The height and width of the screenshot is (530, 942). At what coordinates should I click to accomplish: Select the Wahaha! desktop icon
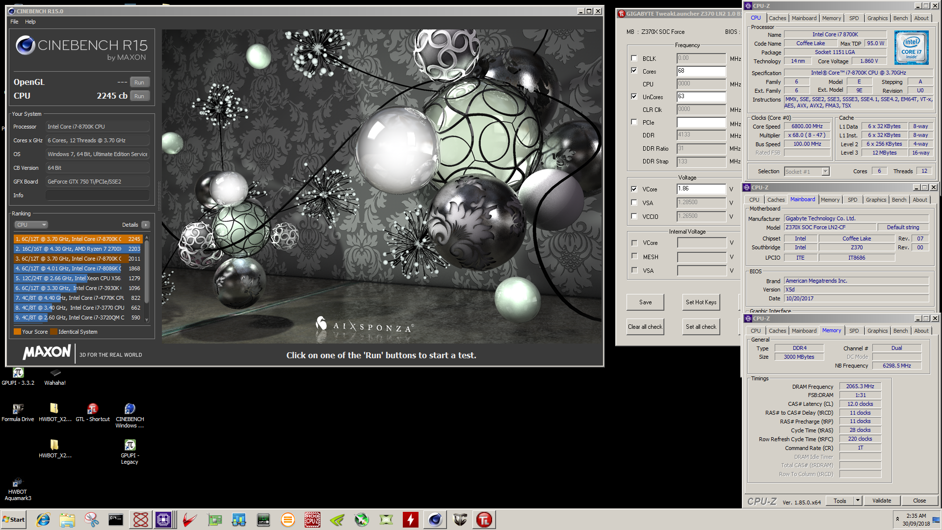[55, 377]
